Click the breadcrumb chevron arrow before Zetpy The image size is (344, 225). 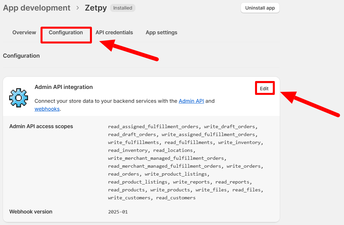click(x=78, y=8)
